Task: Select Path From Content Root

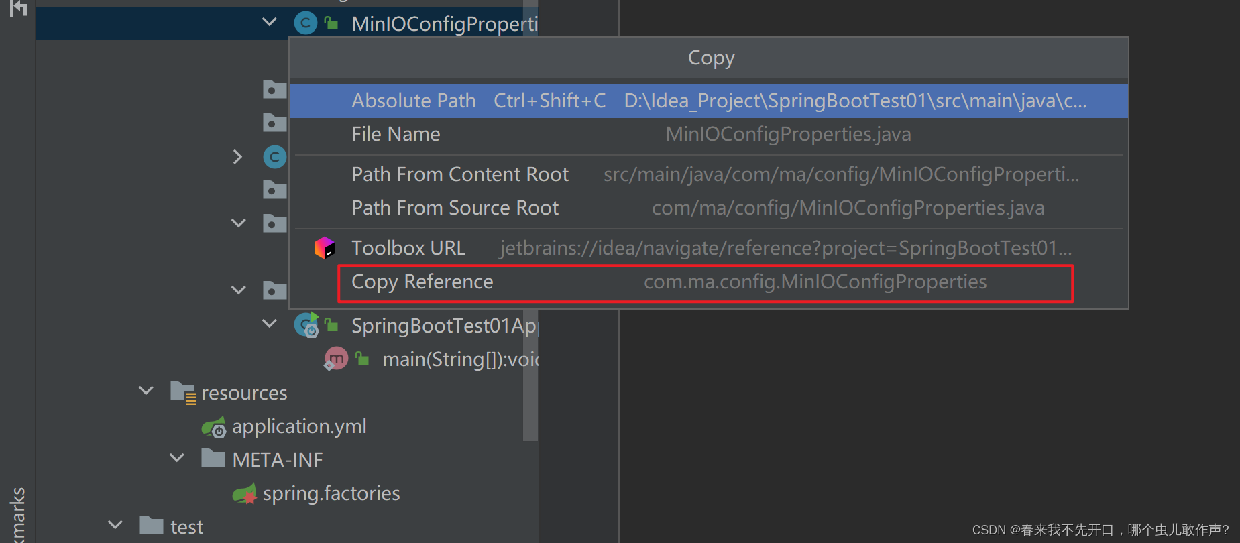Action: [x=708, y=174]
